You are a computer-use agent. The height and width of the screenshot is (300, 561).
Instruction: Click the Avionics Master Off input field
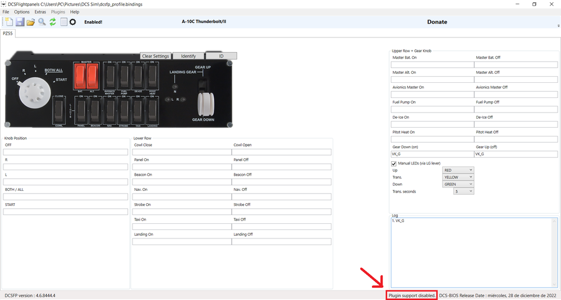pyautogui.click(x=516, y=95)
